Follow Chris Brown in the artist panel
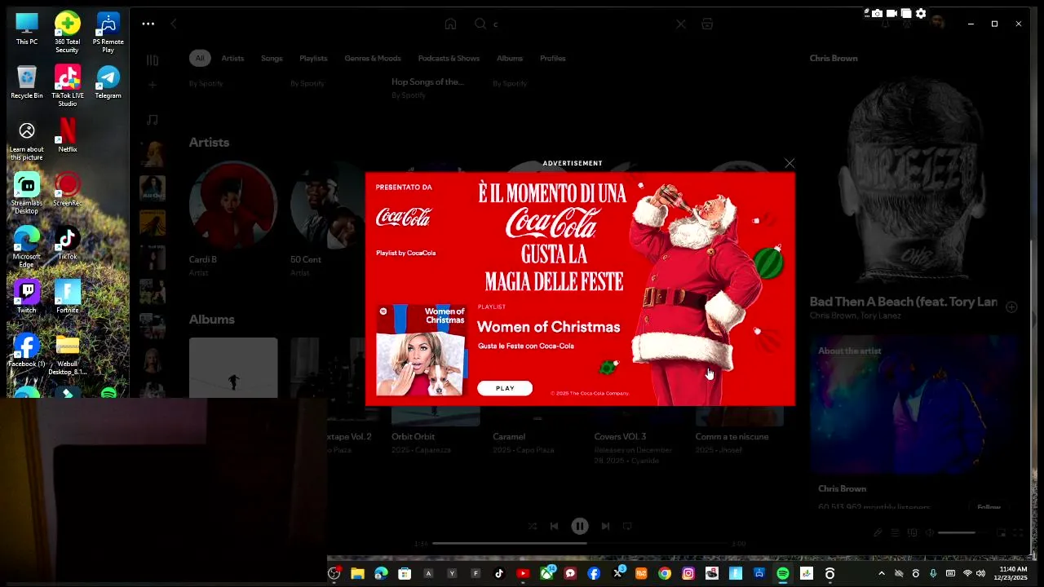Viewport: 1044px width, 587px height. tap(989, 507)
